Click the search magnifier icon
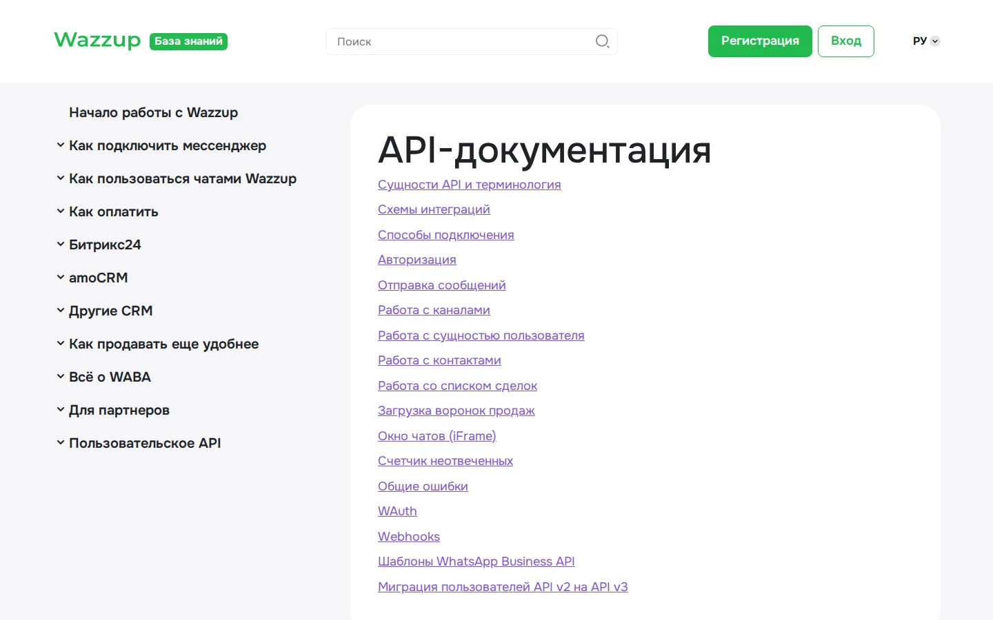This screenshot has height=620, width=993. (x=602, y=41)
